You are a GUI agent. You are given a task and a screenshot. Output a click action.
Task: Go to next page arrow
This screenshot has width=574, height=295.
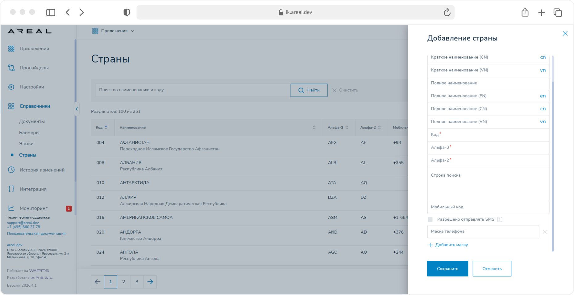150,282
